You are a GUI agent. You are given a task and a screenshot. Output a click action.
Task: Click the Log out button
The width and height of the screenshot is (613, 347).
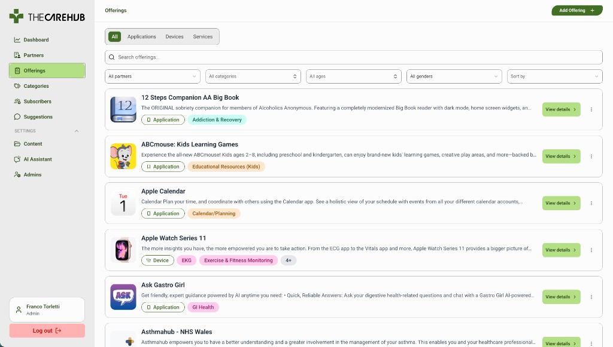tap(47, 331)
